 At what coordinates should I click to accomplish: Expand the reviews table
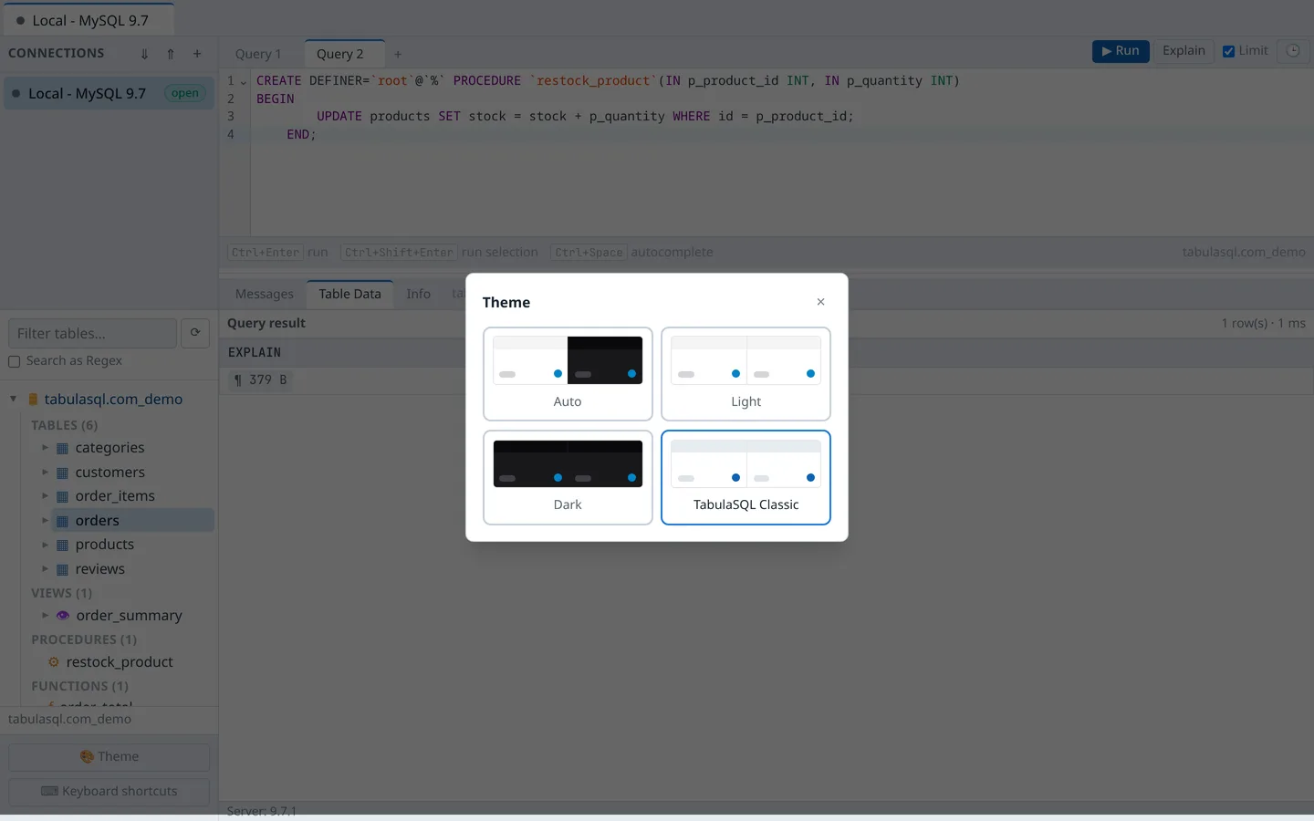[45, 568]
